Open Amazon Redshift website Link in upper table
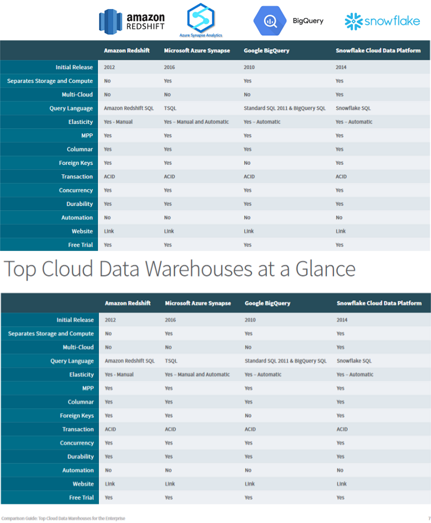 pos(109,231)
